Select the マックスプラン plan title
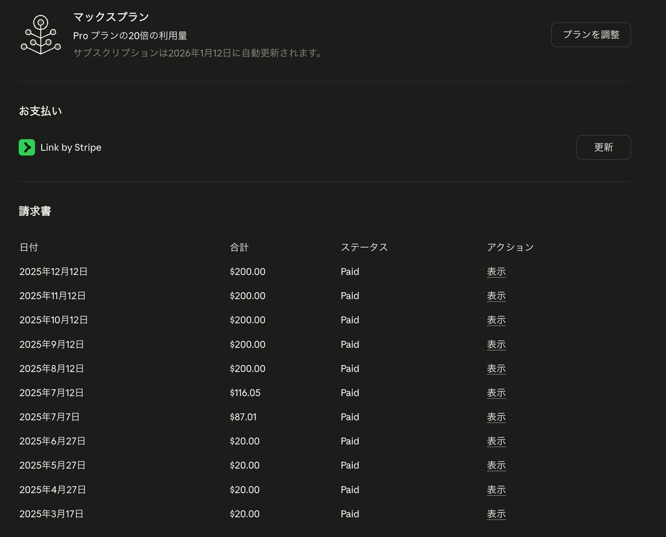Image resolution: width=666 pixels, height=537 pixels. pyautogui.click(x=111, y=17)
